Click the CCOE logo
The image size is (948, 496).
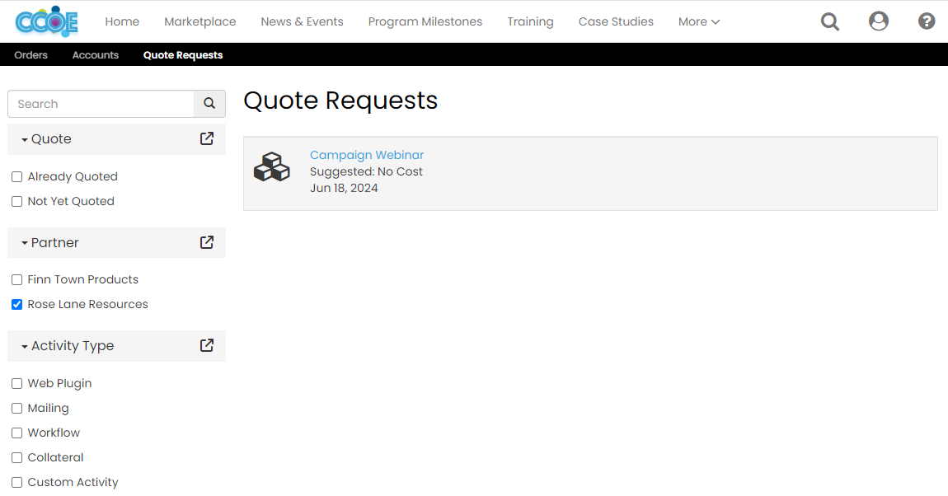(x=47, y=21)
